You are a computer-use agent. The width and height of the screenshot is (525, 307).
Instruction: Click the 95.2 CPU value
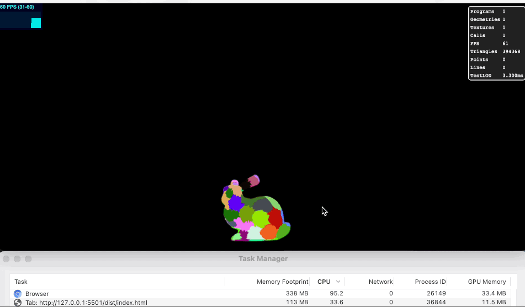(336, 293)
